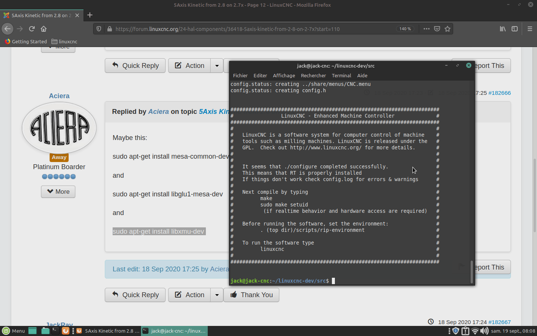Expand the bottom Action dropdown arrow

click(x=217, y=295)
